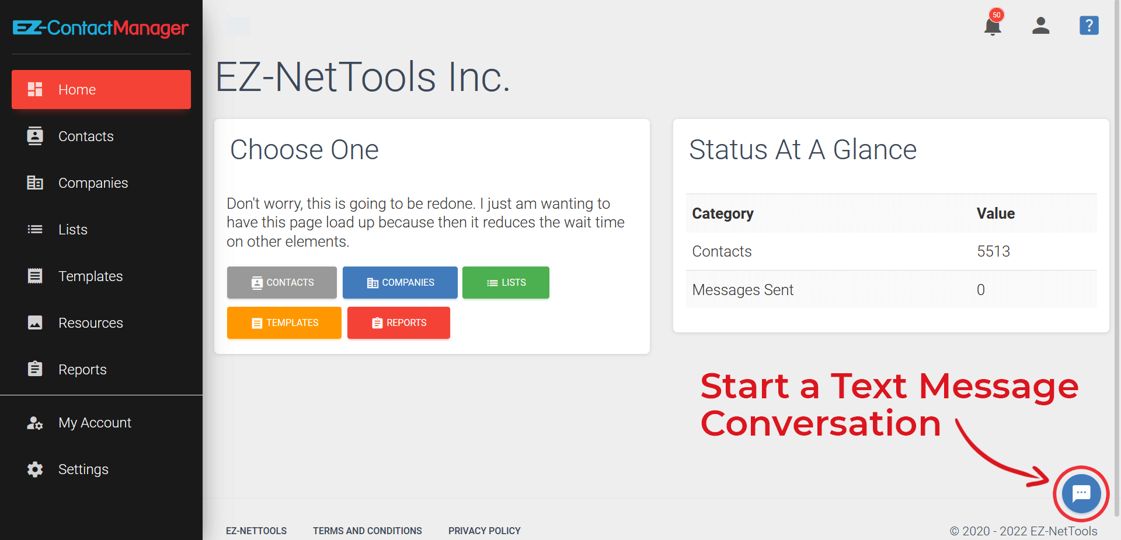Open Templates in the sidebar menu
Screen dimensions: 1121x540
coord(101,276)
